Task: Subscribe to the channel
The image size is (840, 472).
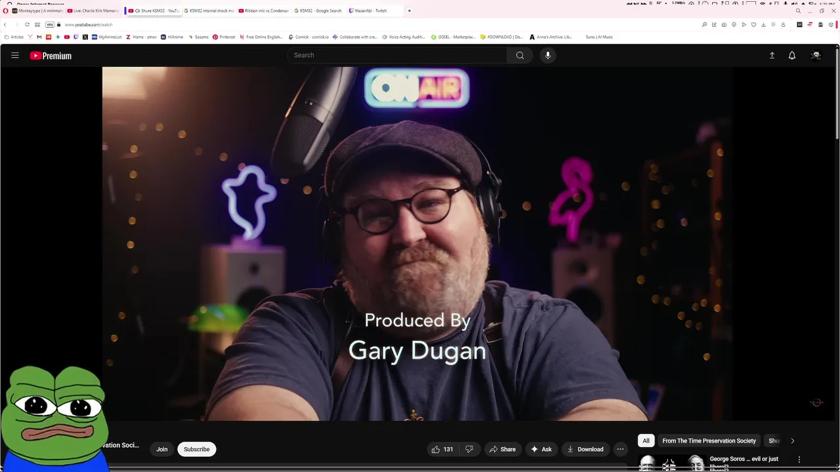Action: point(196,449)
